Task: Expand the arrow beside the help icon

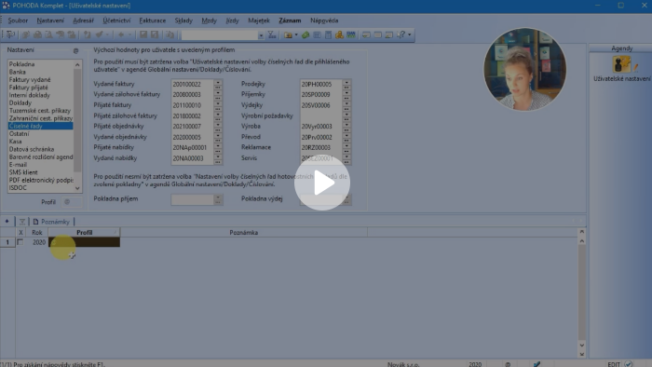Action: coord(409,34)
